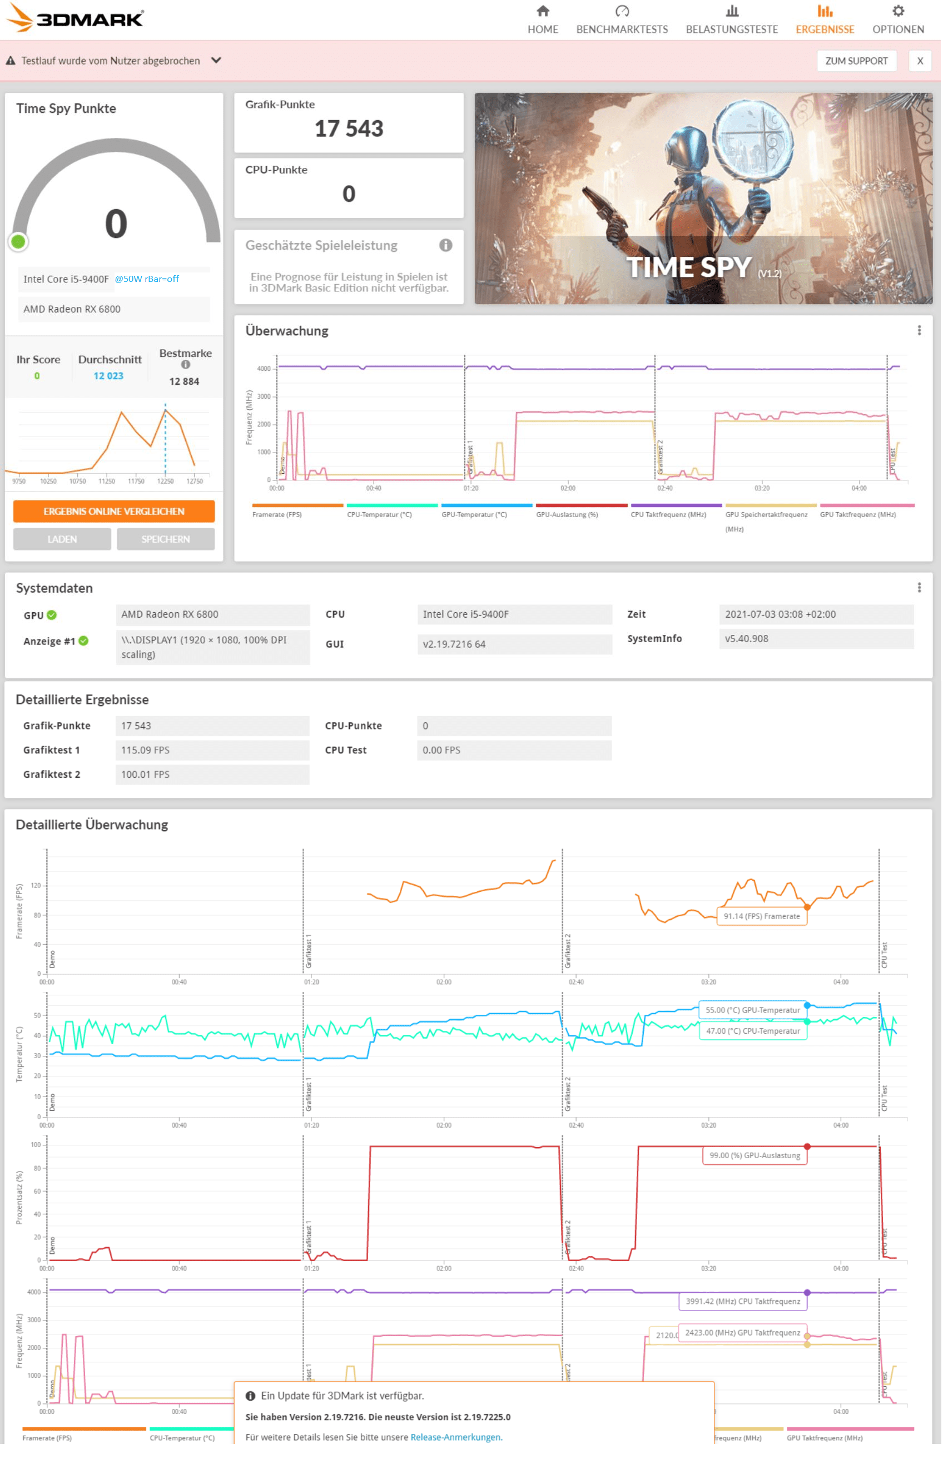The image size is (943, 1459).
Task: Click the update notification info icon
Action: tap(250, 1396)
